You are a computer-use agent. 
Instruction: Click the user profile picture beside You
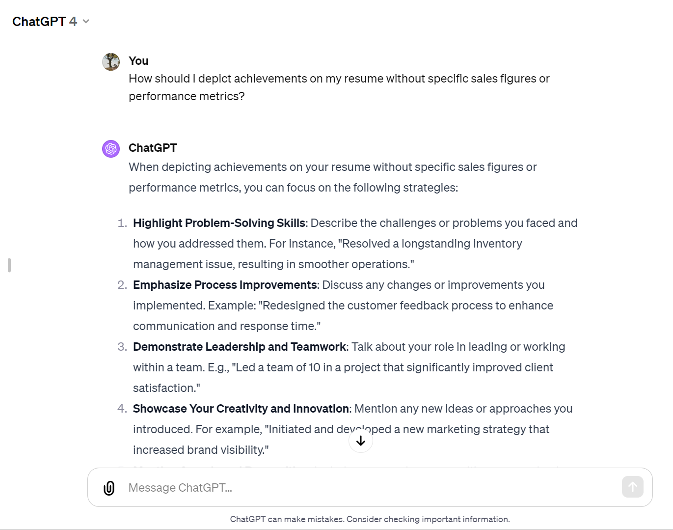tap(111, 62)
